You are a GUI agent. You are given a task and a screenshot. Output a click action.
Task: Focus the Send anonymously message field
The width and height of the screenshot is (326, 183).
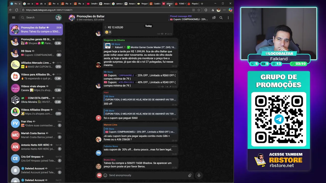pos(148,175)
